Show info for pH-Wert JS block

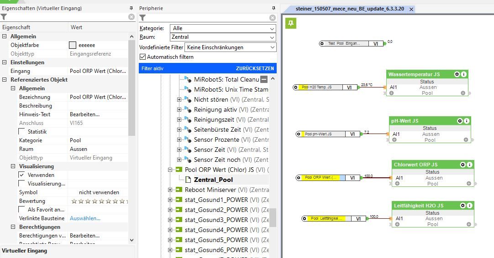click(x=467, y=121)
